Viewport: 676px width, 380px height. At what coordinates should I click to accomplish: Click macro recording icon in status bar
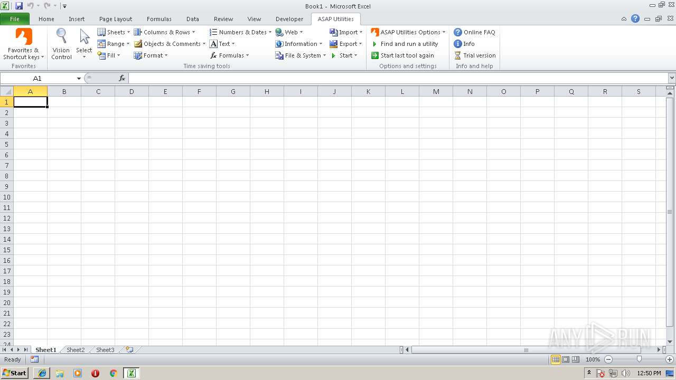point(34,359)
